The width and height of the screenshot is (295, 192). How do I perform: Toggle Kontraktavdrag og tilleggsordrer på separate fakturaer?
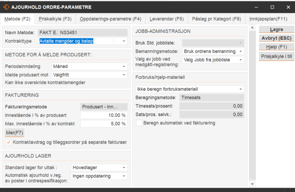pos(8,142)
